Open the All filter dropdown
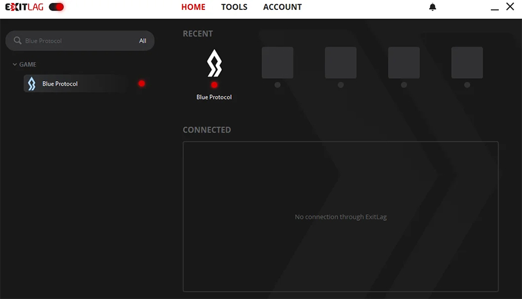The height and width of the screenshot is (299, 522). [143, 41]
